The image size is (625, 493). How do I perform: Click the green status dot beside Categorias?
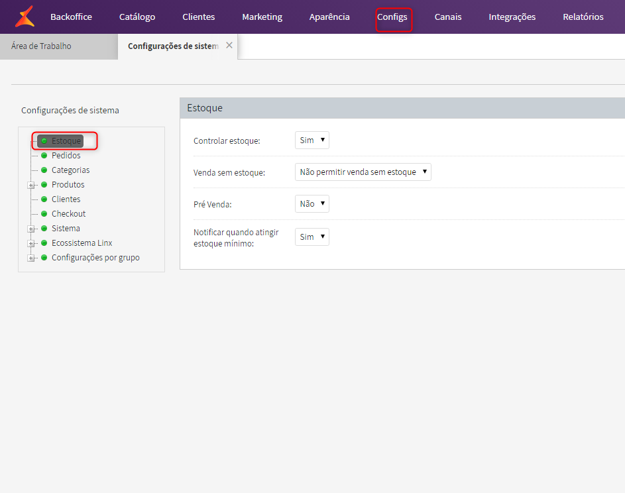(x=44, y=170)
